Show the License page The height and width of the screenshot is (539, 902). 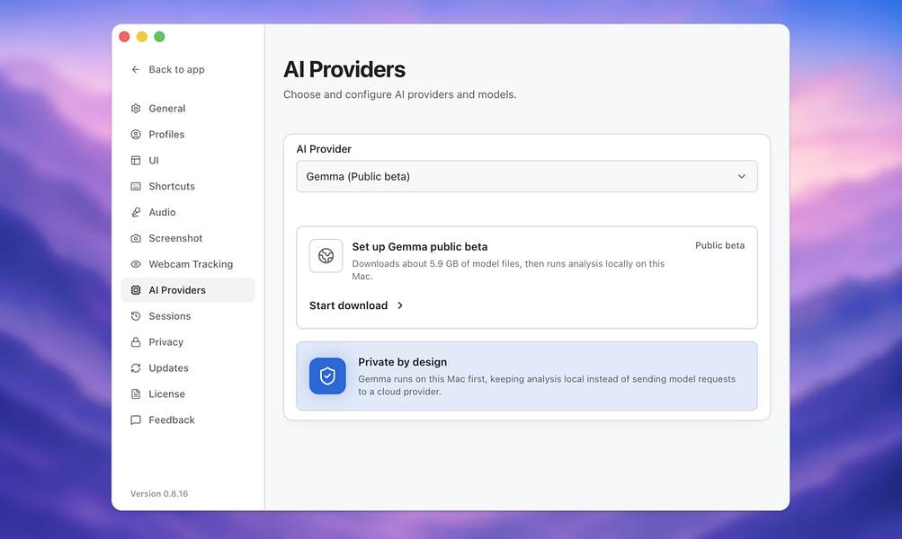(x=188, y=393)
